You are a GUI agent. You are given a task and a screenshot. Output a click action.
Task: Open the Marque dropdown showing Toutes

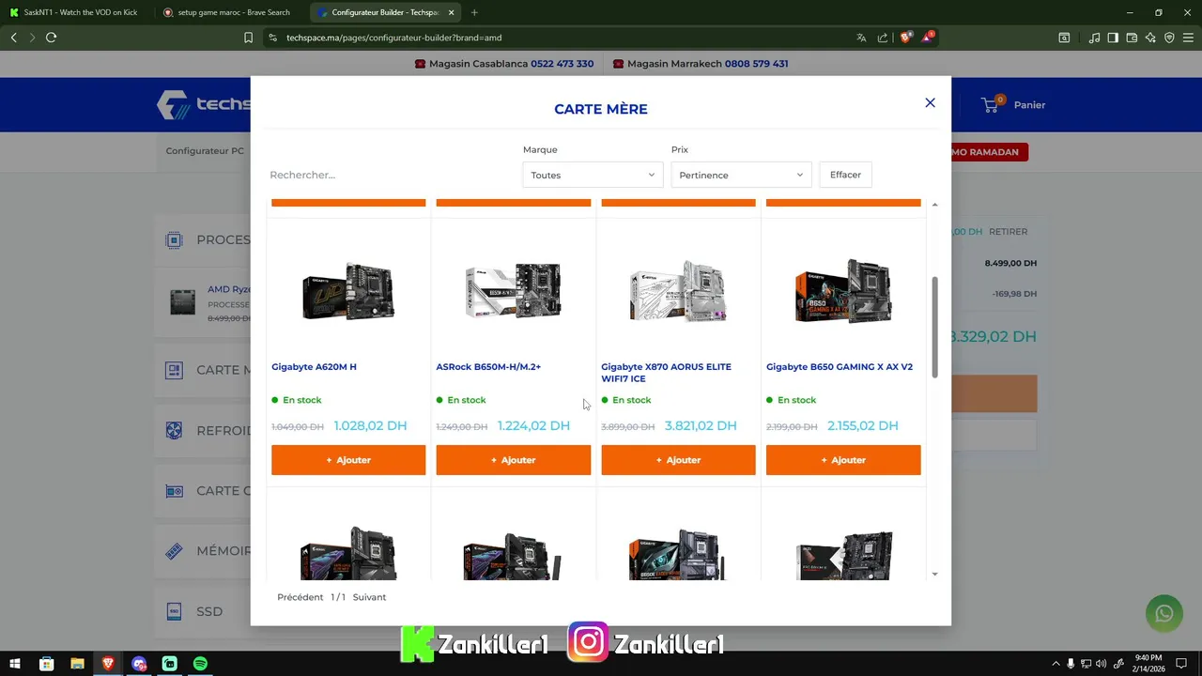tap(593, 175)
